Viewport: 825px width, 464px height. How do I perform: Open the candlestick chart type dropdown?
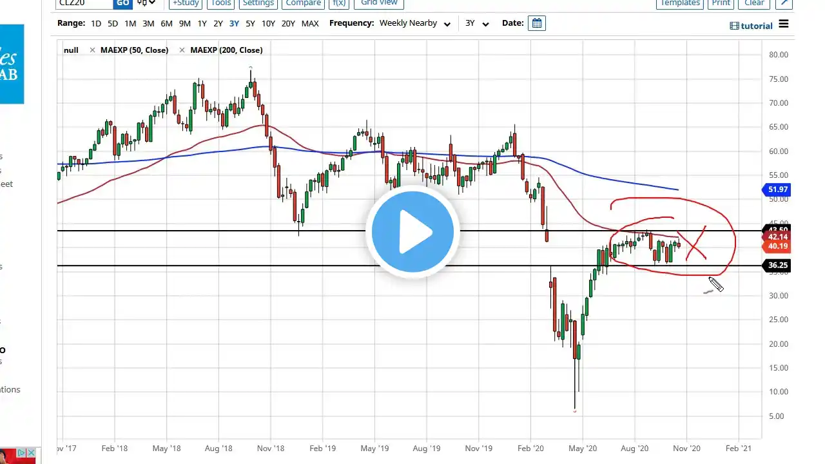pyautogui.click(x=146, y=3)
